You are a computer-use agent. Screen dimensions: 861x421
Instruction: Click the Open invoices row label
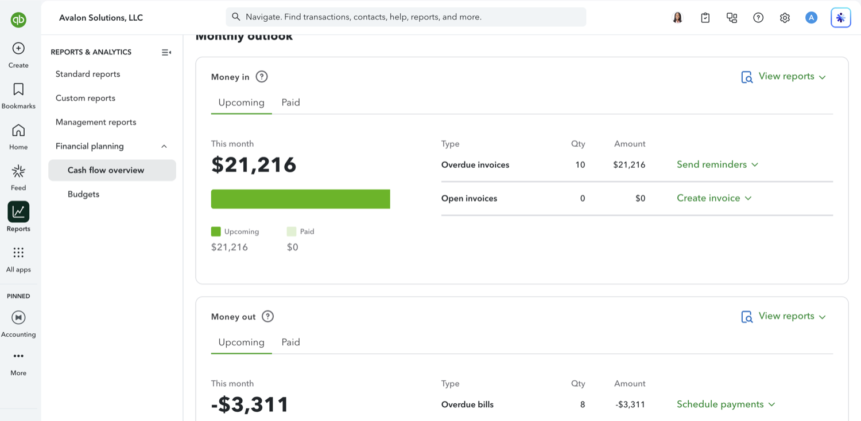[x=469, y=199]
